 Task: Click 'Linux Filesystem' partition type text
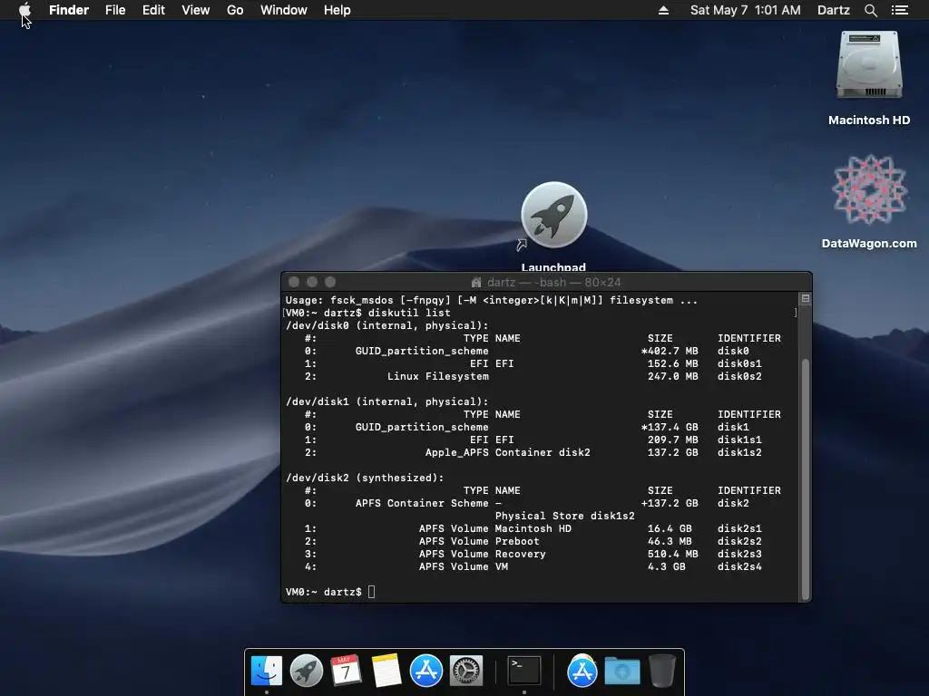coord(438,376)
